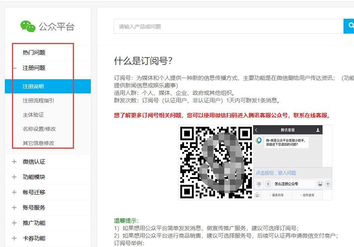
Task: Click the emoji smiley icon
Action: click(320, 184)
